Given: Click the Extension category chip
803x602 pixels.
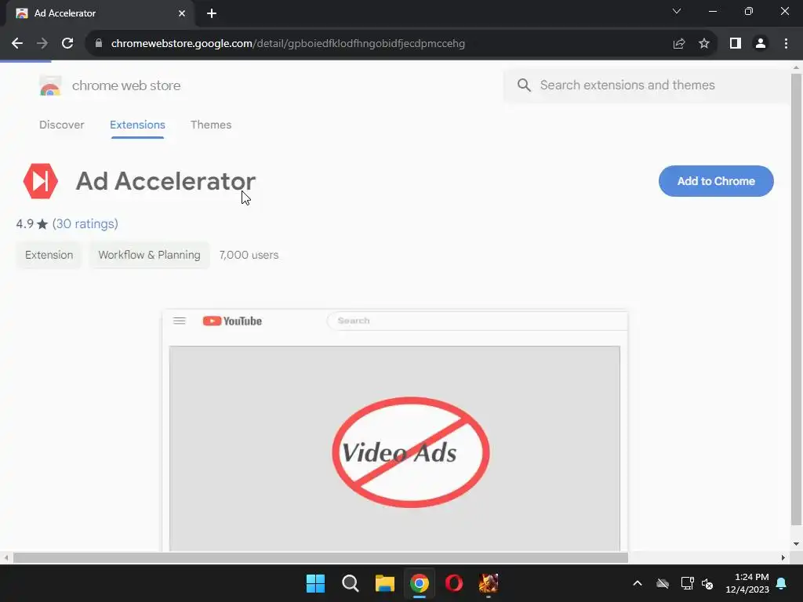Looking at the screenshot, I should [x=49, y=255].
